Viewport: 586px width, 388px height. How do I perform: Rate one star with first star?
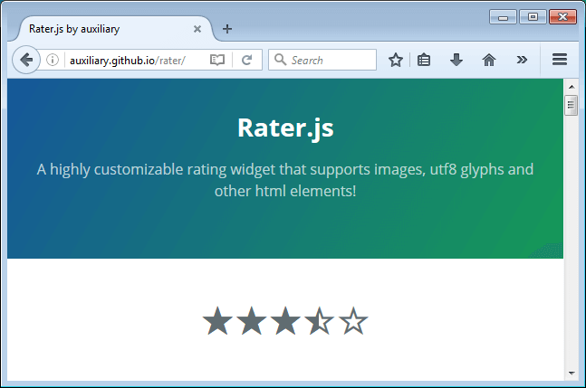[217, 320]
